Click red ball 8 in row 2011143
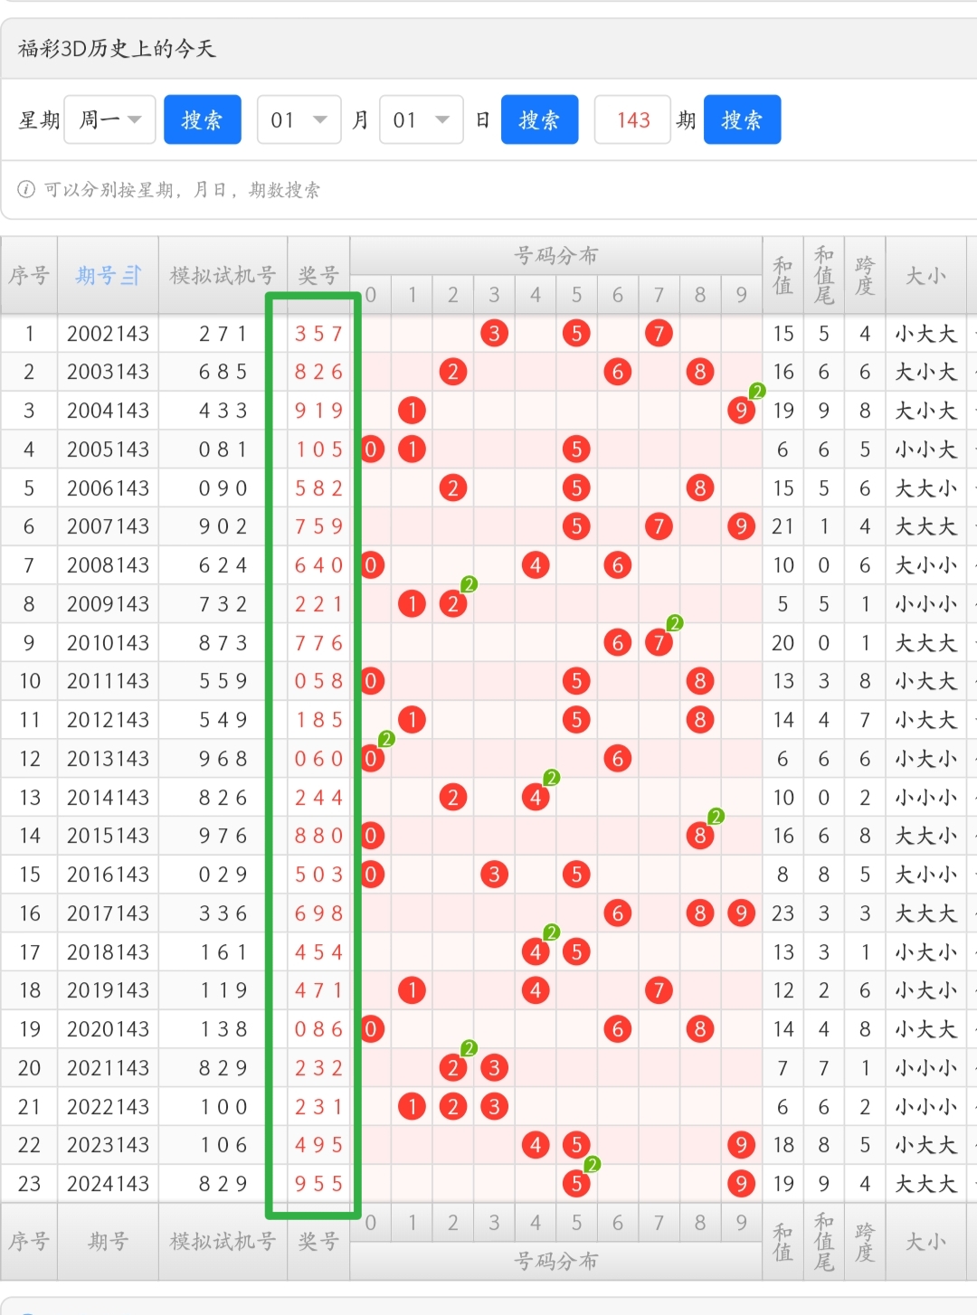 [700, 681]
